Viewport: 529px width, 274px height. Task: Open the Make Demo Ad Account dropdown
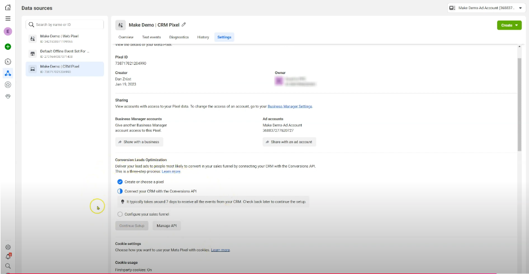(486, 8)
